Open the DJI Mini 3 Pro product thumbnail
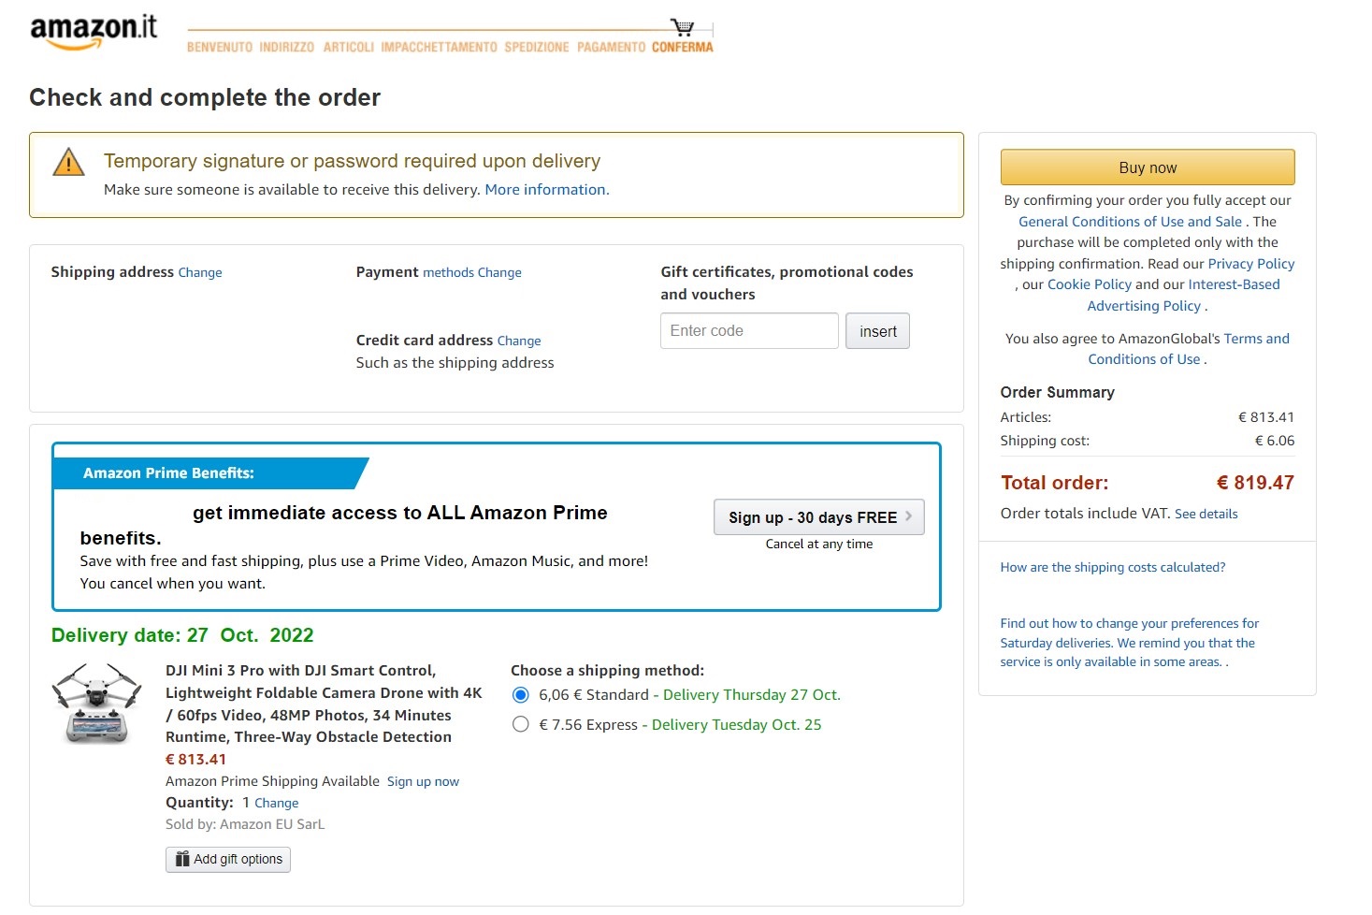Image resolution: width=1372 pixels, height=915 pixels. [x=97, y=704]
